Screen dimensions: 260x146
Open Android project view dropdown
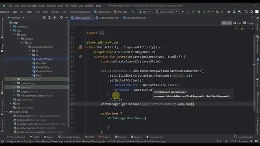click(16, 17)
